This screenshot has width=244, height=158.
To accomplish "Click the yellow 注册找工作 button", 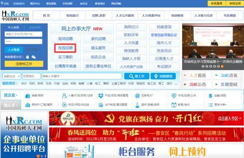I will 24,64.
